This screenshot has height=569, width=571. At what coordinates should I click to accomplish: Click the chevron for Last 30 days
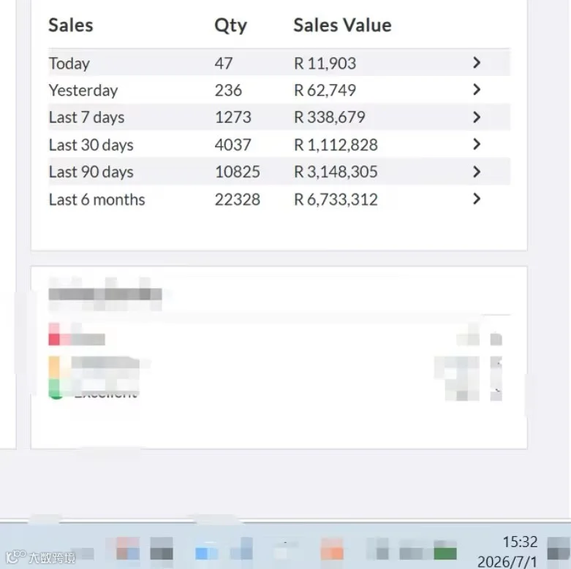click(x=477, y=145)
